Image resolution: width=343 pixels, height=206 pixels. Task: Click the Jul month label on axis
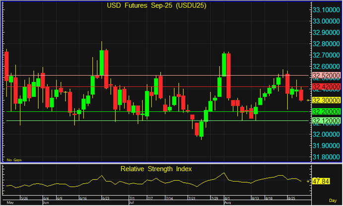131,203
